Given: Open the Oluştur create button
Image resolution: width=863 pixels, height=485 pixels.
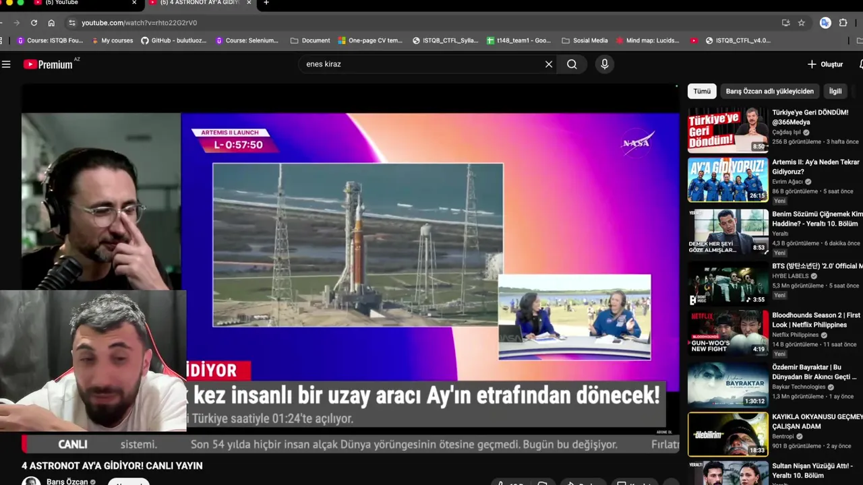Looking at the screenshot, I should 825,64.
